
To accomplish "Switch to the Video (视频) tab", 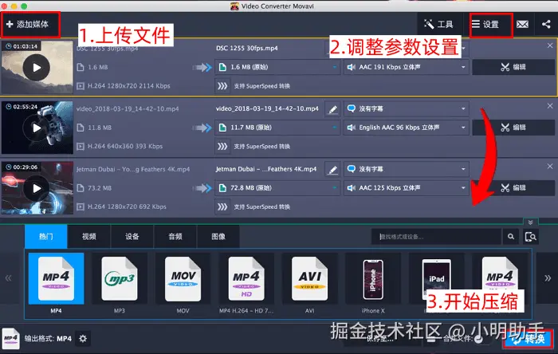I will 89,237.
